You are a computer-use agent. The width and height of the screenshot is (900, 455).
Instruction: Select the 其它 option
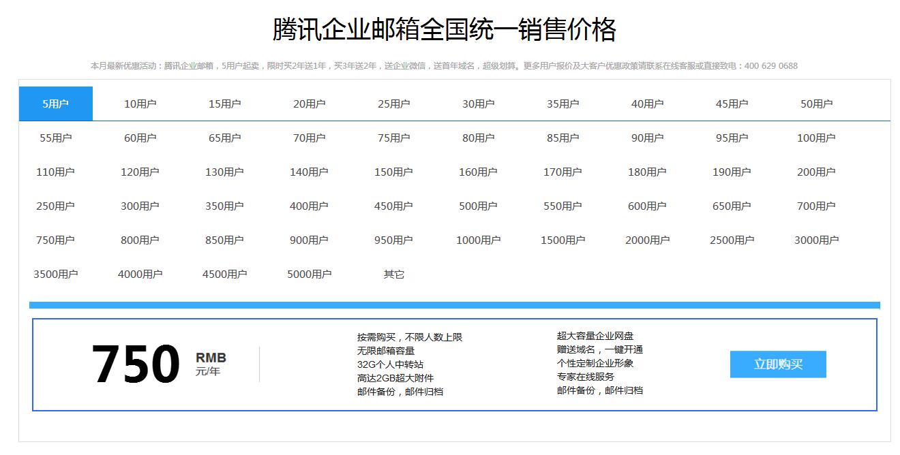click(x=393, y=274)
